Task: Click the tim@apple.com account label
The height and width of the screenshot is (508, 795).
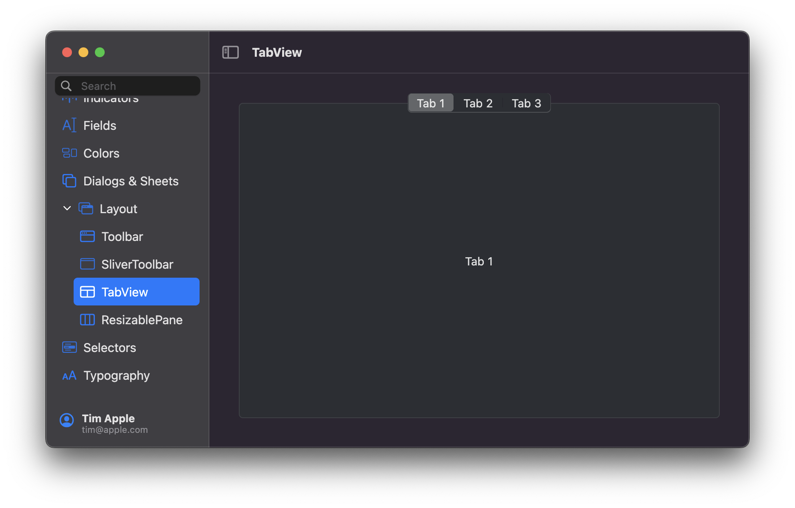Action: pos(115,430)
